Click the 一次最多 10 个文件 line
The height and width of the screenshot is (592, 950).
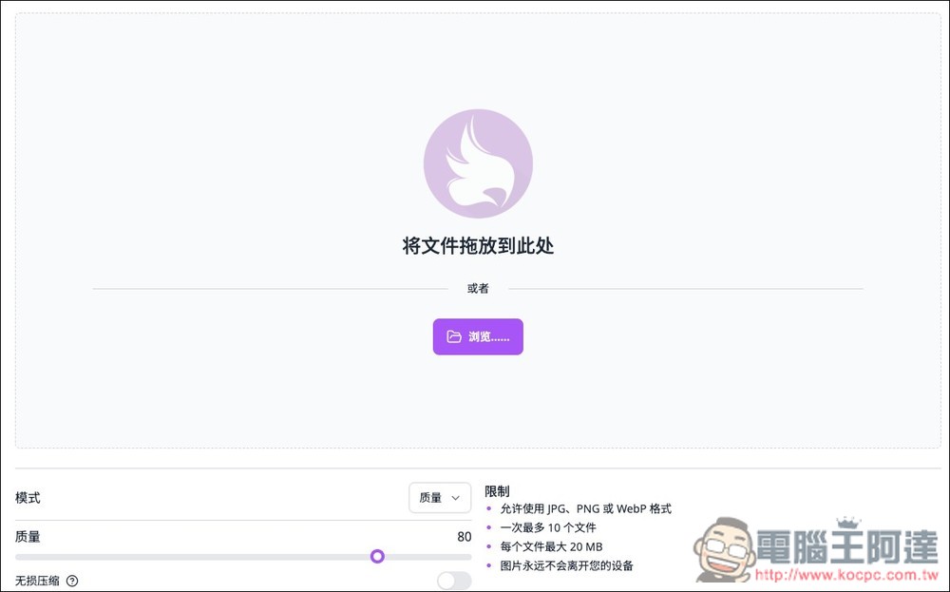(548, 527)
